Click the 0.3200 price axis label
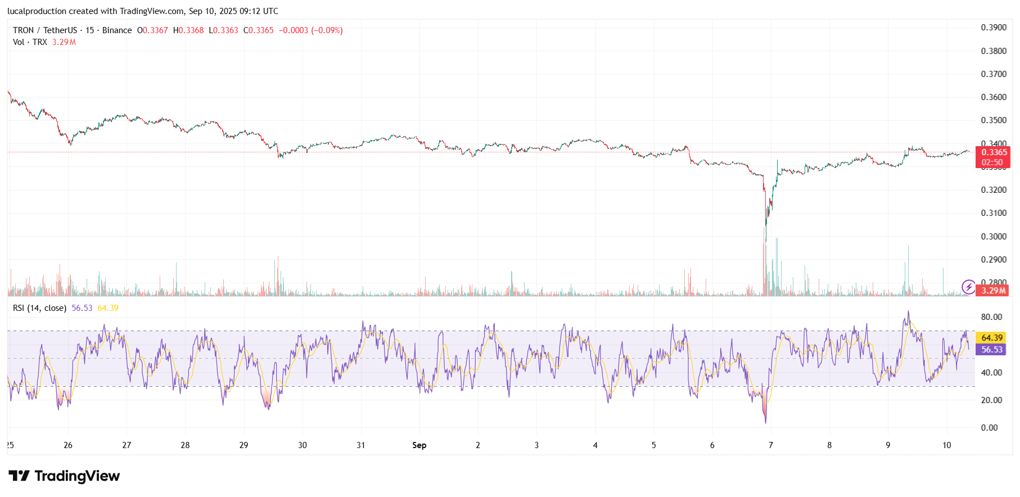Image resolution: width=1020 pixels, height=497 pixels. 994,190
